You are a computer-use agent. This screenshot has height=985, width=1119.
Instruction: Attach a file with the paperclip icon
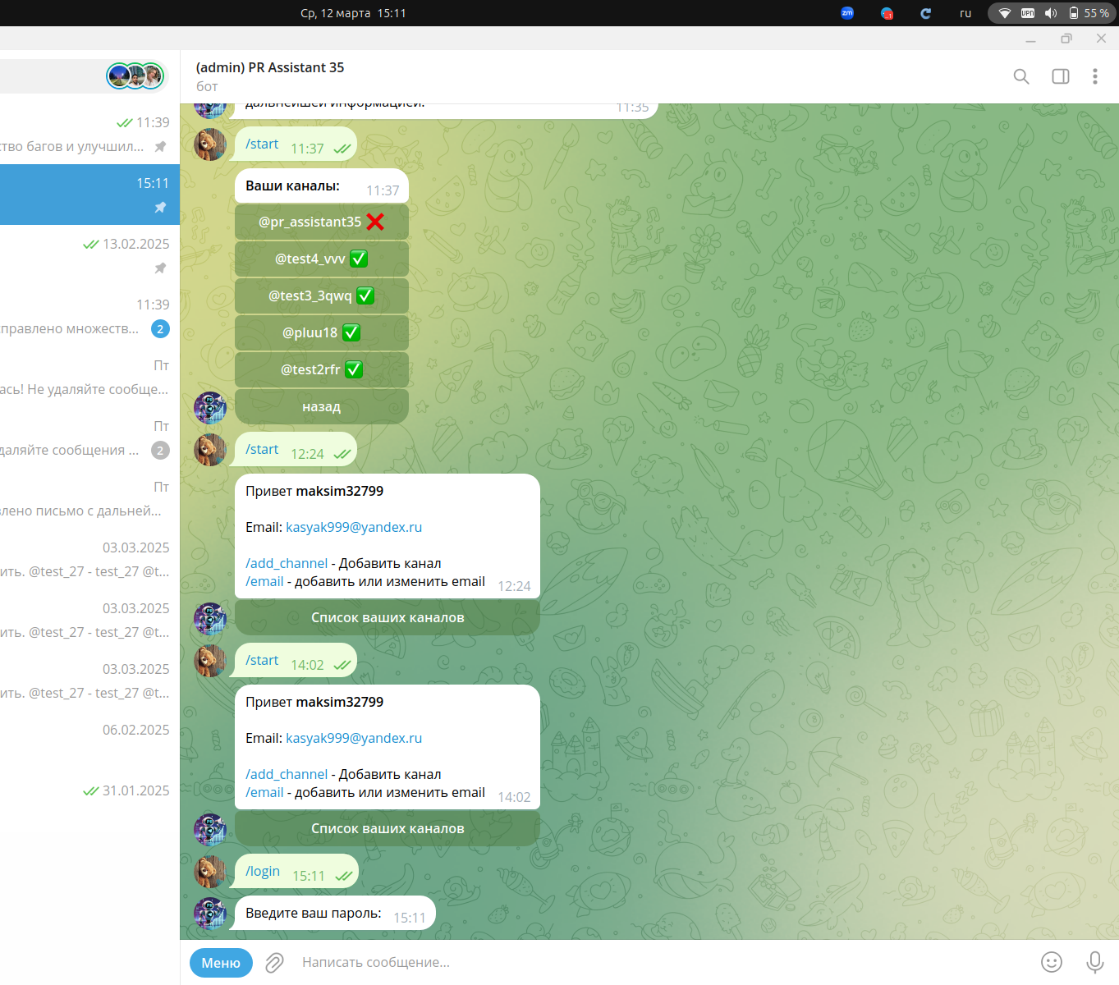(x=275, y=963)
